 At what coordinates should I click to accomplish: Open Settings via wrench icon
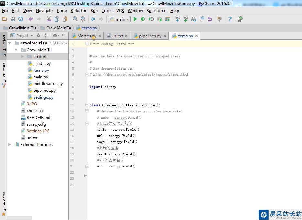[x=220, y=19]
